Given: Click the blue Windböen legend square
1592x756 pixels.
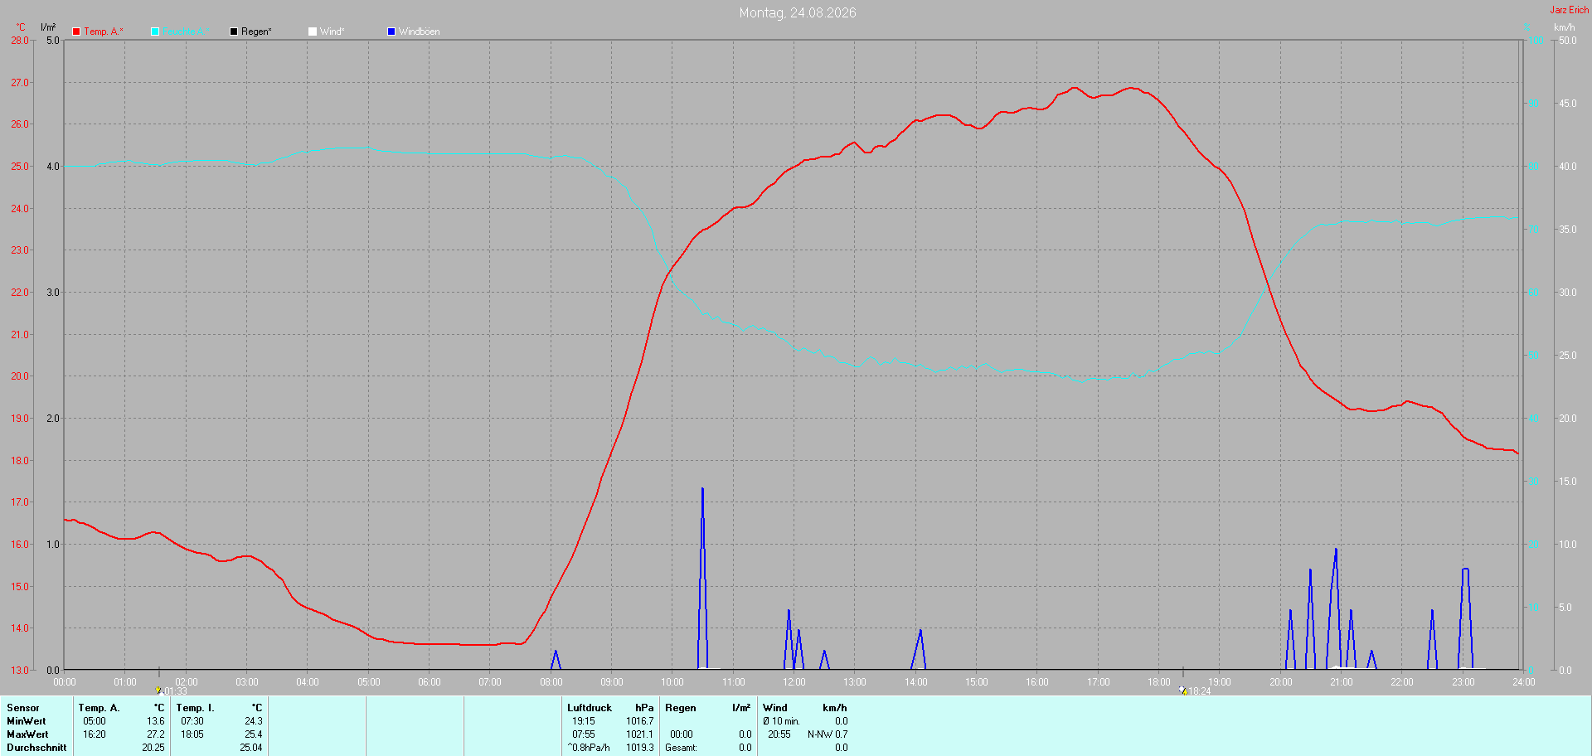Looking at the screenshot, I should [391, 31].
